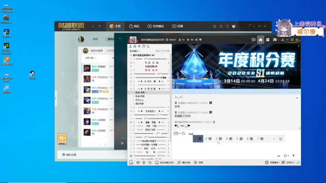Screen dimensions: 326x183
Task: Open the search icon above channel tree
Action: pos(148,46)
